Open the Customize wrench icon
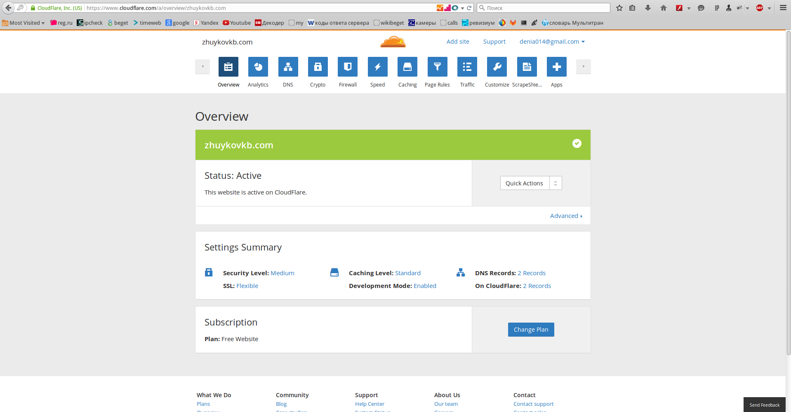 (497, 67)
